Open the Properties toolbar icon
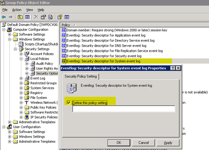The height and width of the screenshot is (150, 209). pos(43,17)
